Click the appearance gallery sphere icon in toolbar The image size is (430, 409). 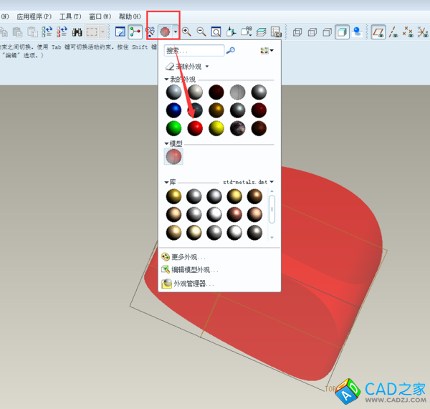click(x=165, y=32)
